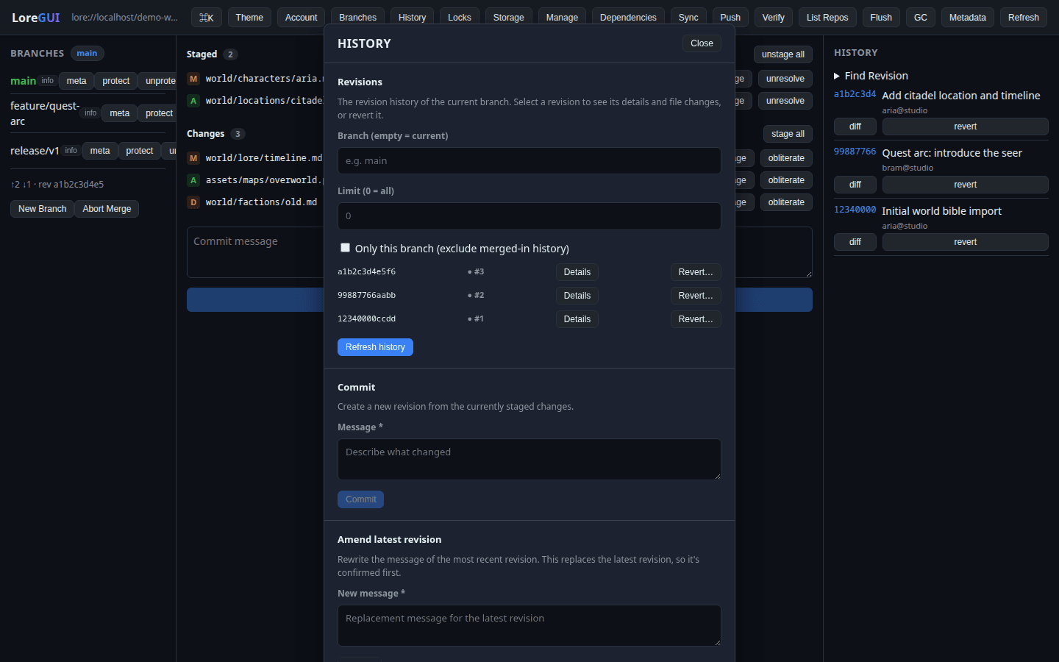The width and height of the screenshot is (1059, 662).
Task: Open the Branches toolbar item
Action: [x=358, y=18]
